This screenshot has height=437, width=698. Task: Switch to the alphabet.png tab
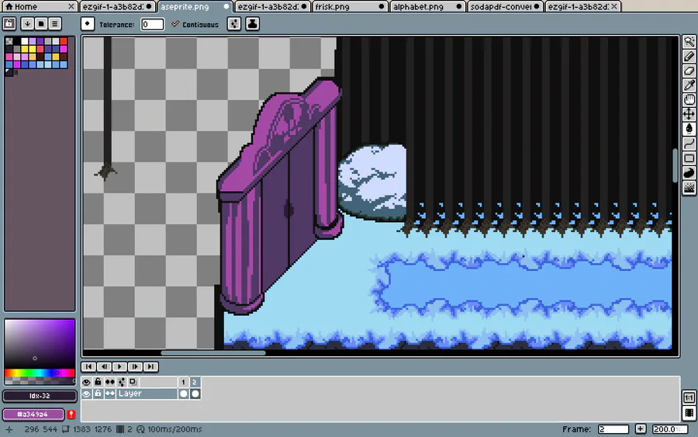click(427, 7)
